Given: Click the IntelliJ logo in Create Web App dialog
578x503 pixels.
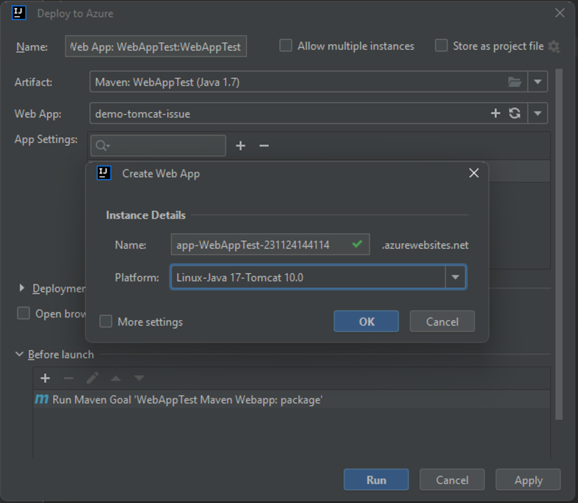Looking at the screenshot, I should (x=104, y=173).
